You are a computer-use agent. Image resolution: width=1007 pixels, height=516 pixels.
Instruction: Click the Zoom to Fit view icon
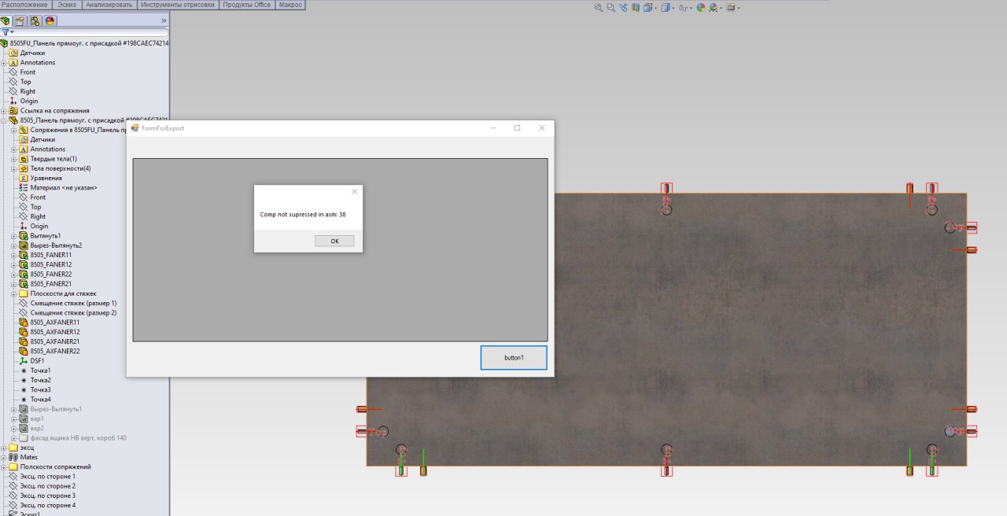click(x=599, y=7)
